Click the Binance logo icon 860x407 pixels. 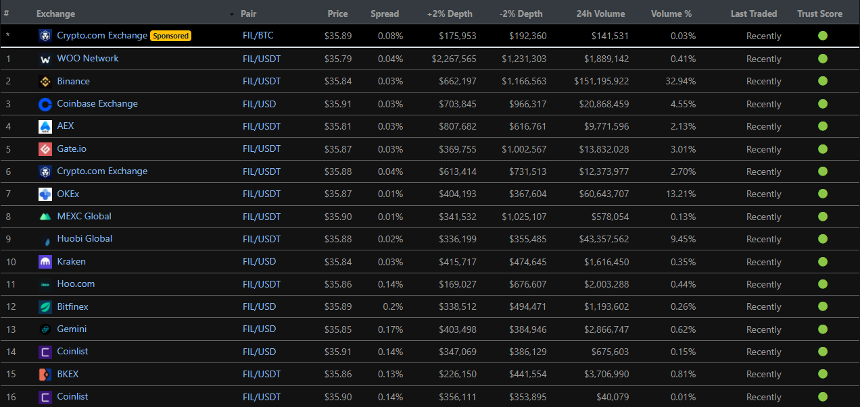[45, 82]
